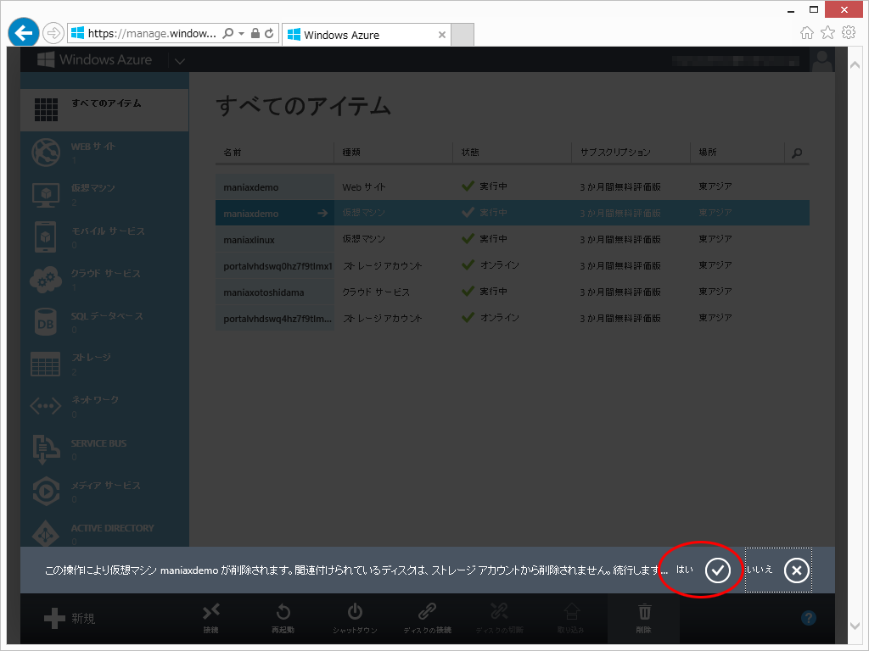Viewport: 869px width, 651px height.
Task: Click the Windows Azure logo in the header
Action: (94, 60)
